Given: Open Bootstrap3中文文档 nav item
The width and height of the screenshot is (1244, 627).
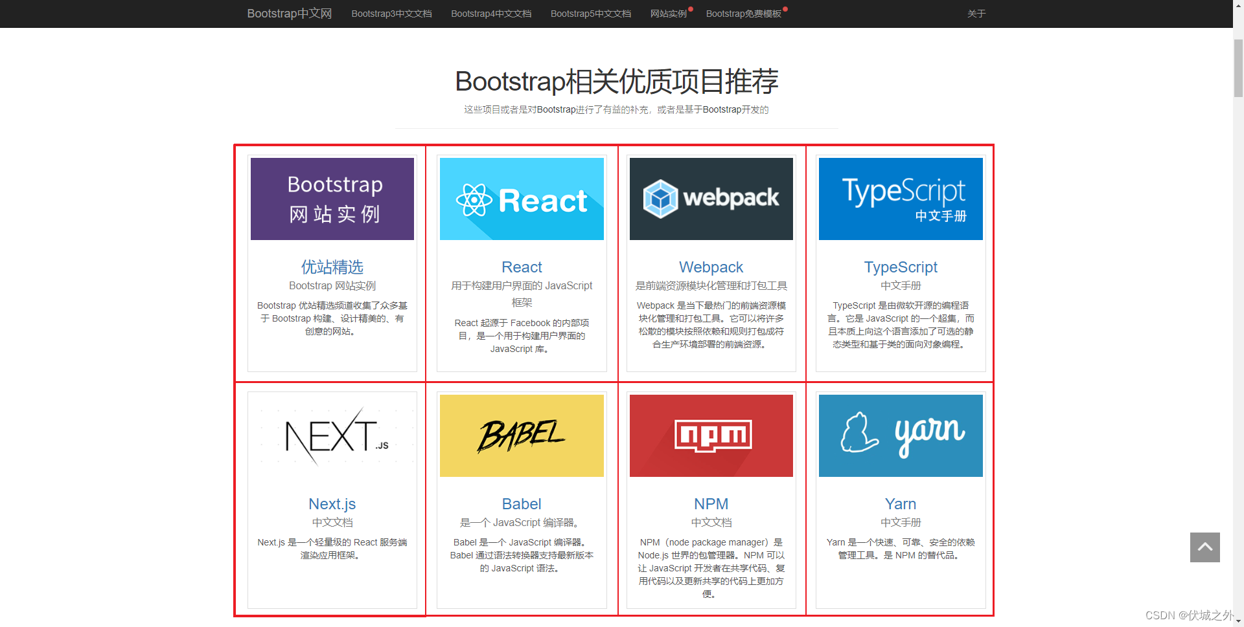Looking at the screenshot, I should coord(391,14).
